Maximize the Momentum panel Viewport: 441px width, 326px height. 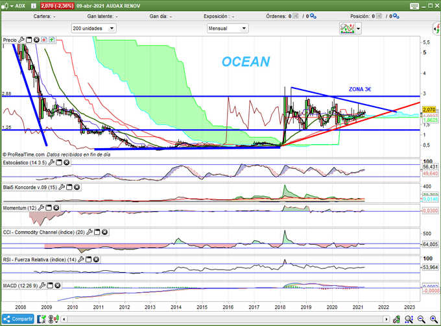pyautogui.click(x=49, y=208)
